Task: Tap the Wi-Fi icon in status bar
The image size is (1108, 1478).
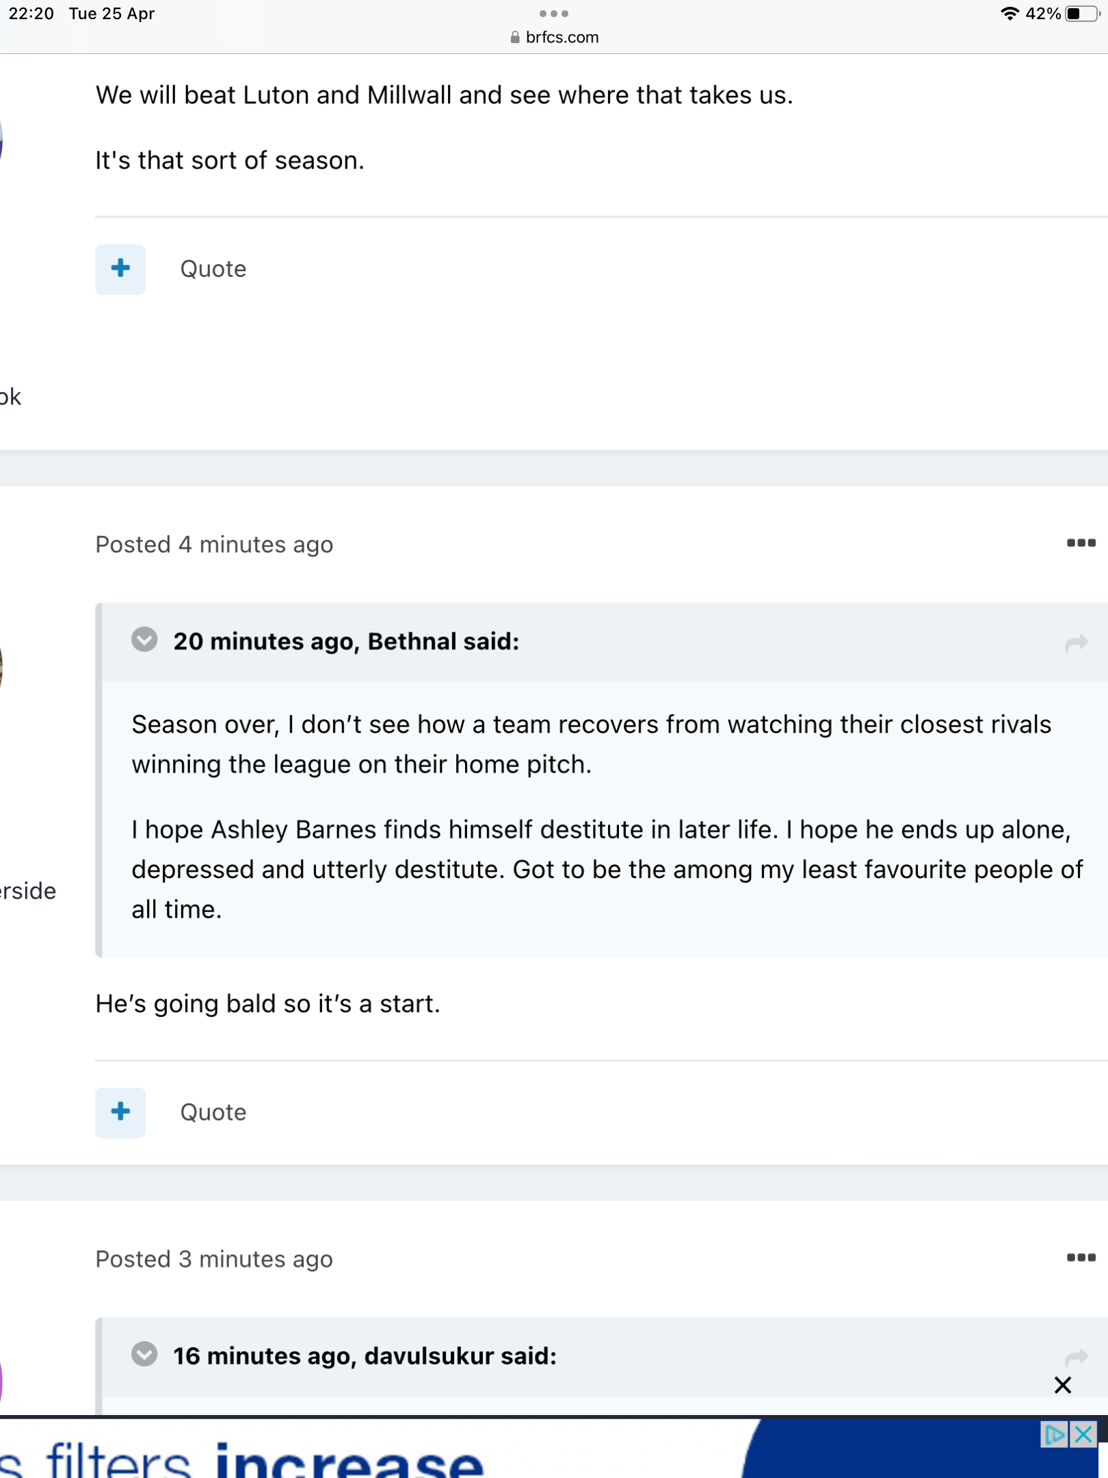Action: [1009, 14]
